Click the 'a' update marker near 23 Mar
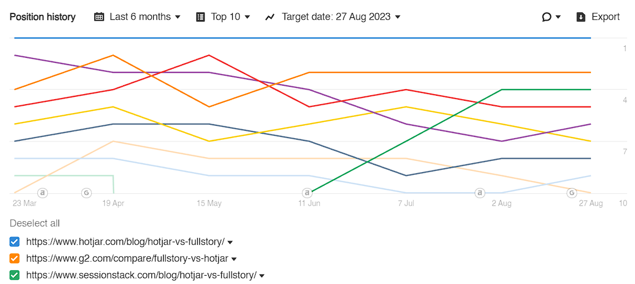The height and width of the screenshot is (284, 635). [43, 193]
